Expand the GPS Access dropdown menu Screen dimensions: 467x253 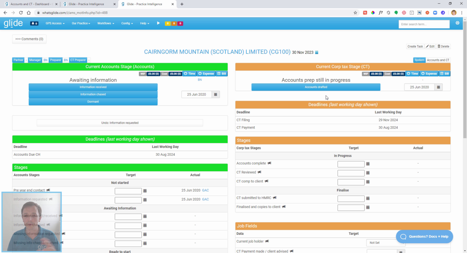point(55,23)
